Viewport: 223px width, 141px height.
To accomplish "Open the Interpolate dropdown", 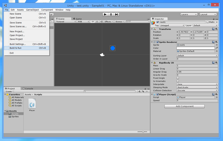I will pos(197,84).
